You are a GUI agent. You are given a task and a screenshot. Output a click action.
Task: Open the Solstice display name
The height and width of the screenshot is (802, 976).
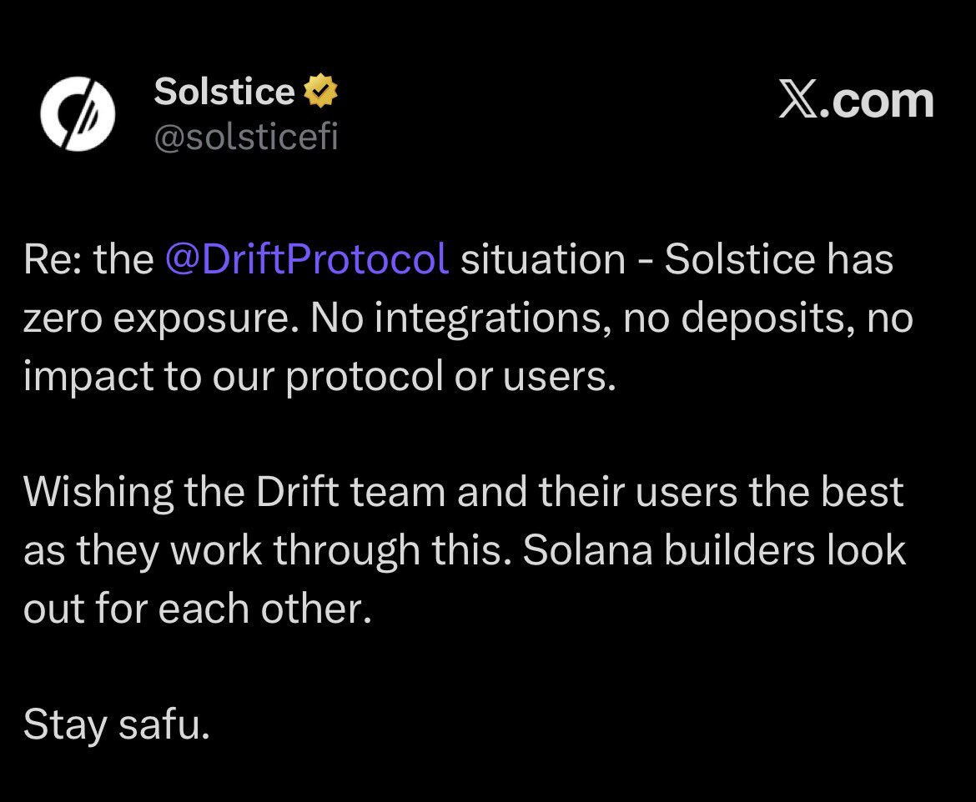coord(224,91)
